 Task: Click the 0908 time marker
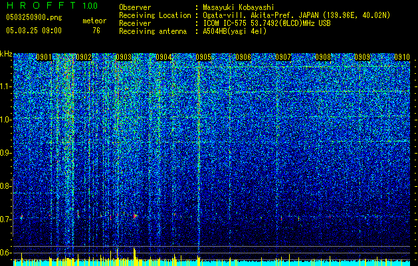[323, 57]
